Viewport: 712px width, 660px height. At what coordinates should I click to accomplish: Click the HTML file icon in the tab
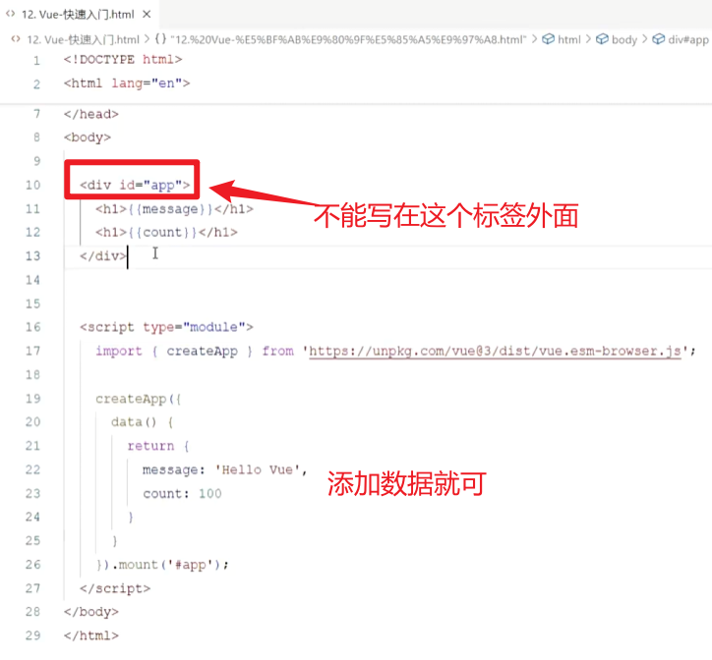pos(10,14)
